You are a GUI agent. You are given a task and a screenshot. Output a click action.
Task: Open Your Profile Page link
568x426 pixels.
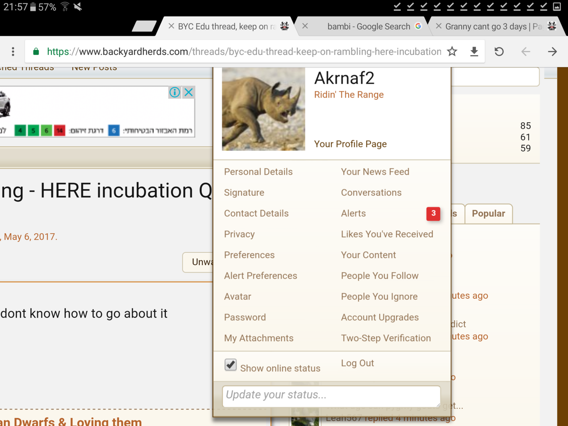pos(350,144)
